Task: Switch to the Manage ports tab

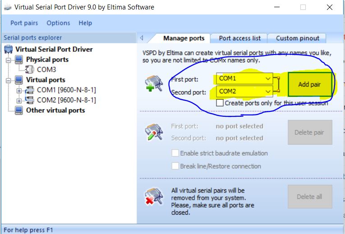Action: pos(184,38)
